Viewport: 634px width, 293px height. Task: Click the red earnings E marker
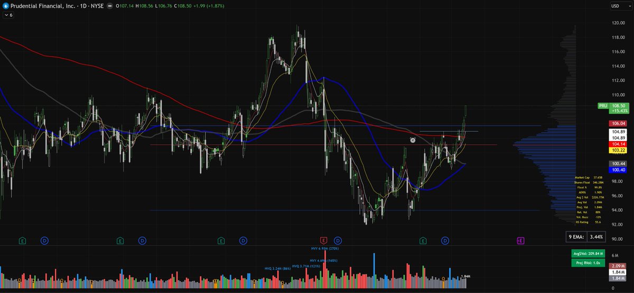(x=323, y=240)
